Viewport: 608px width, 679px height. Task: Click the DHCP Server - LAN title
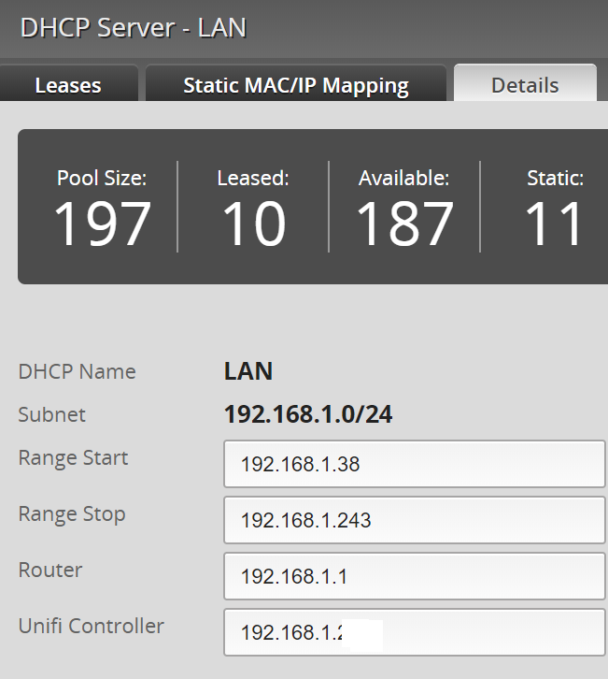133,27
